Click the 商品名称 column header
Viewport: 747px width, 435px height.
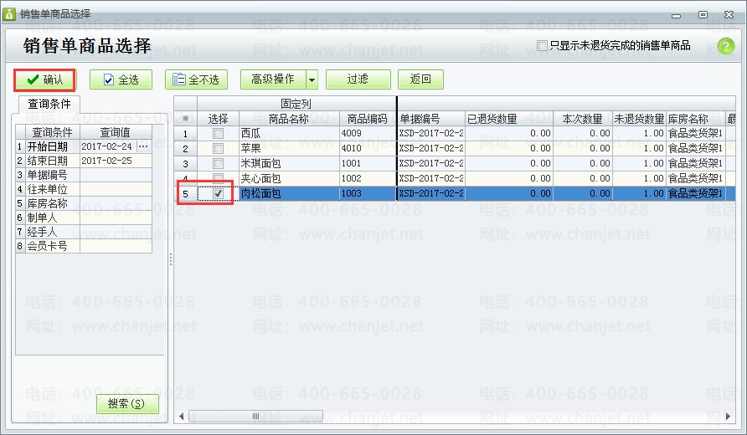click(x=289, y=119)
